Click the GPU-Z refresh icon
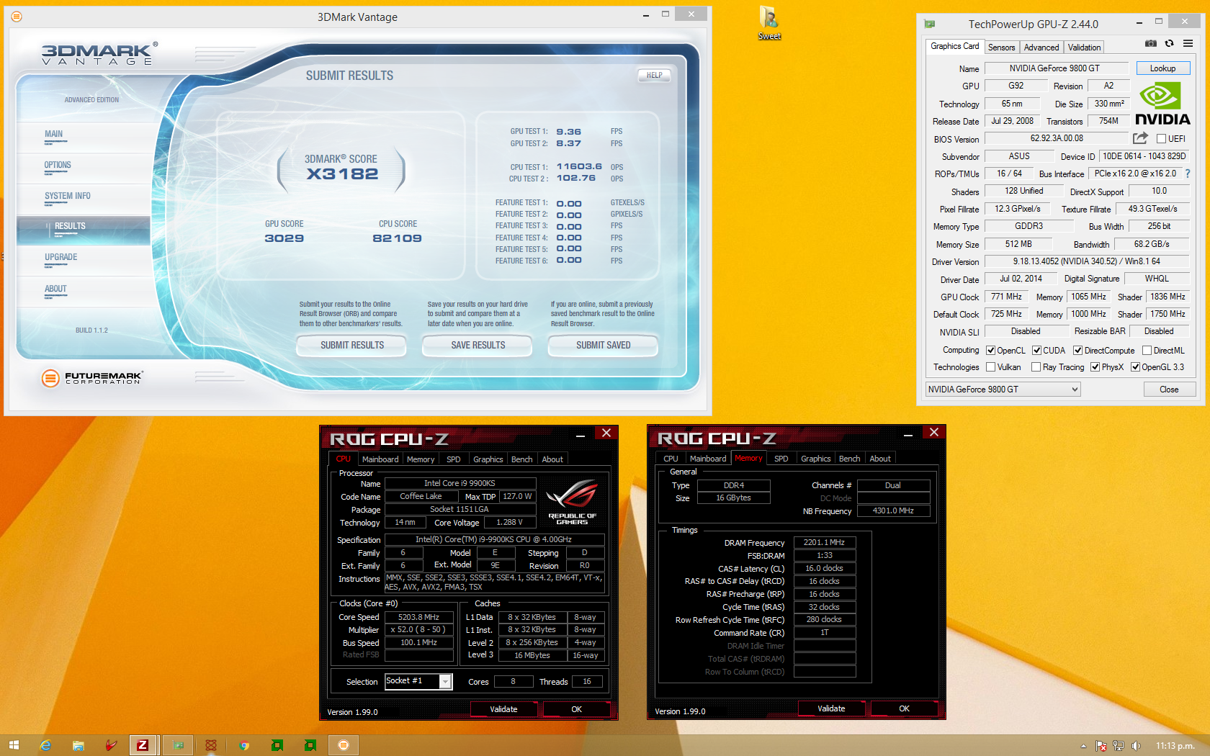1210x756 pixels. (1169, 44)
